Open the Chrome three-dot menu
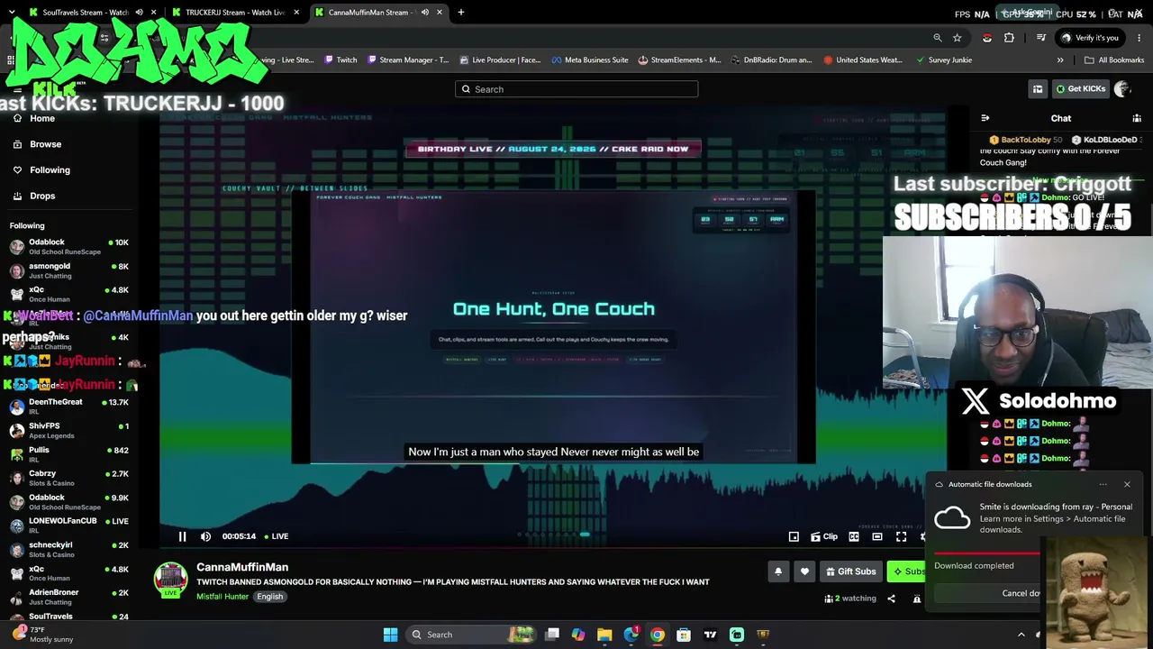The width and height of the screenshot is (1153, 649). coord(1139,38)
